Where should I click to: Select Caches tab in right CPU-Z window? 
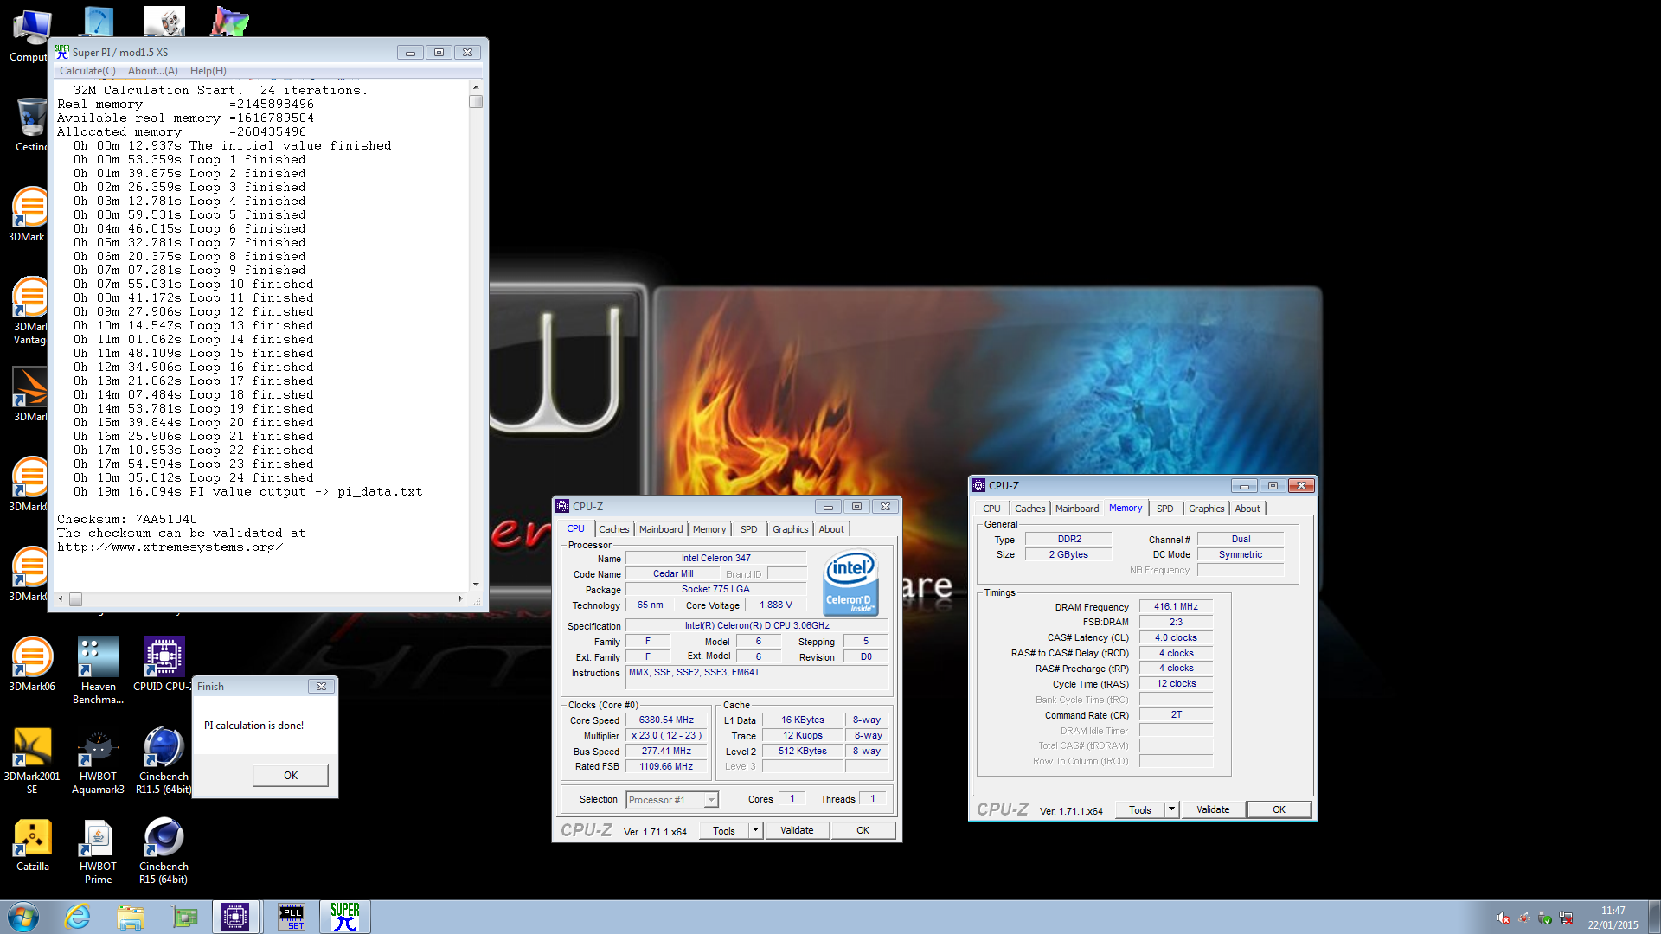pos(1030,509)
